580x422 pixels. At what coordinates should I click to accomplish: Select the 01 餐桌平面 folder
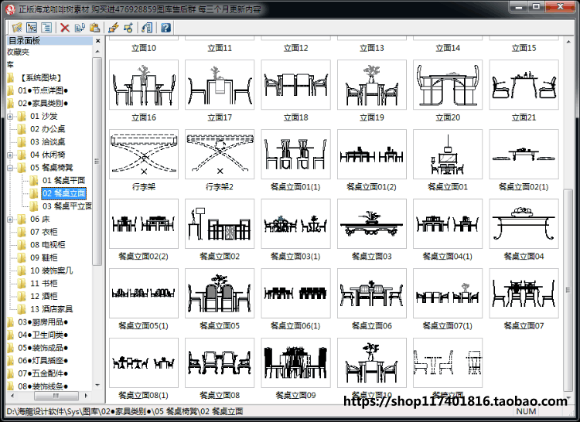63,180
